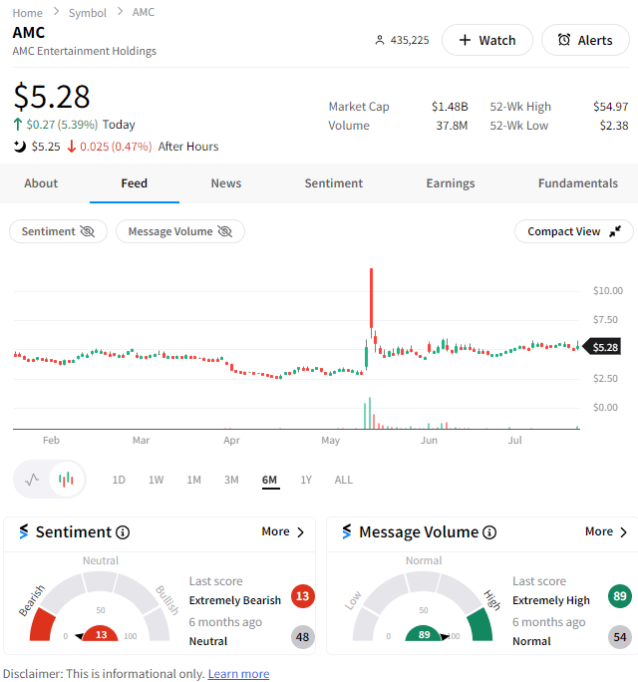Click the 435,225 watchers count
The height and width of the screenshot is (682, 638).
tap(410, 40)
